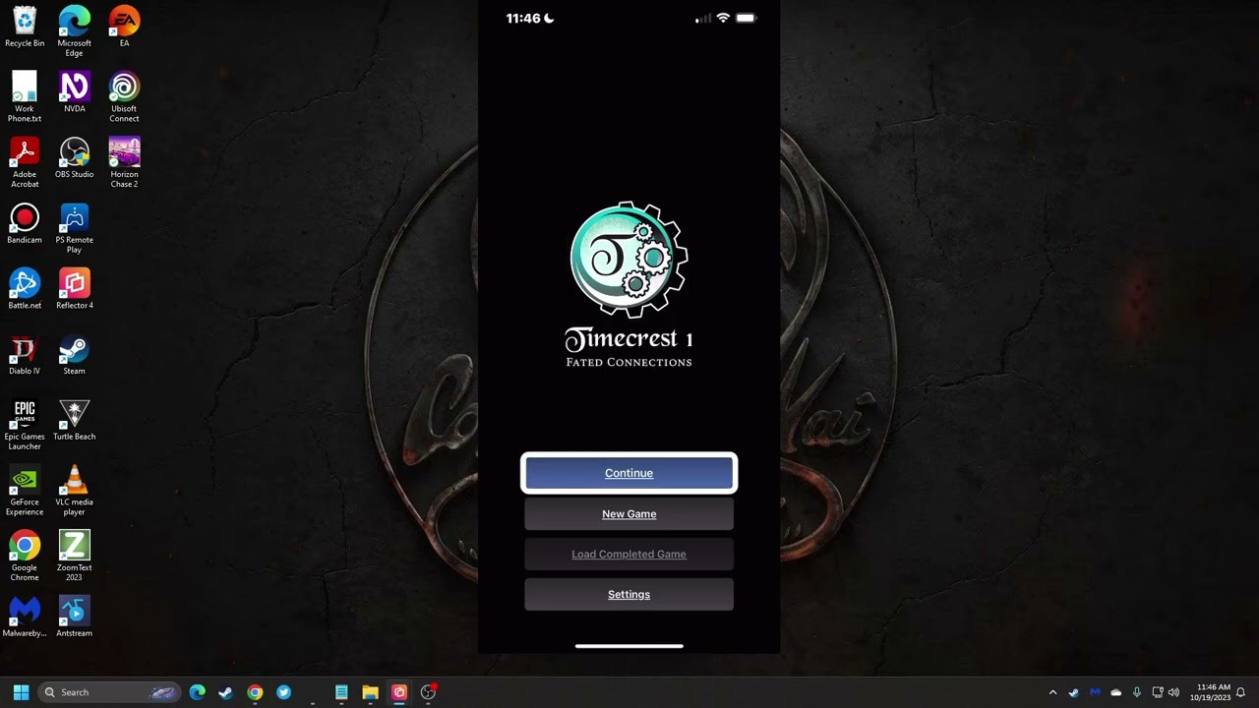Viewport: 1259px width, 708px height.
Task: Select the Reflector 4 desktop shortcut
Action: coord(74,289)
